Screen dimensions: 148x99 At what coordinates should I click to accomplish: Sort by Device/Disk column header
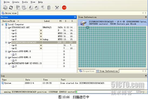click(x=21, y=21)
